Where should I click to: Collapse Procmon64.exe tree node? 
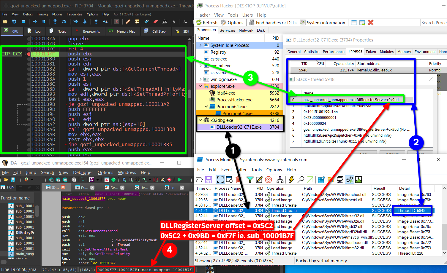tap(206, 107)
